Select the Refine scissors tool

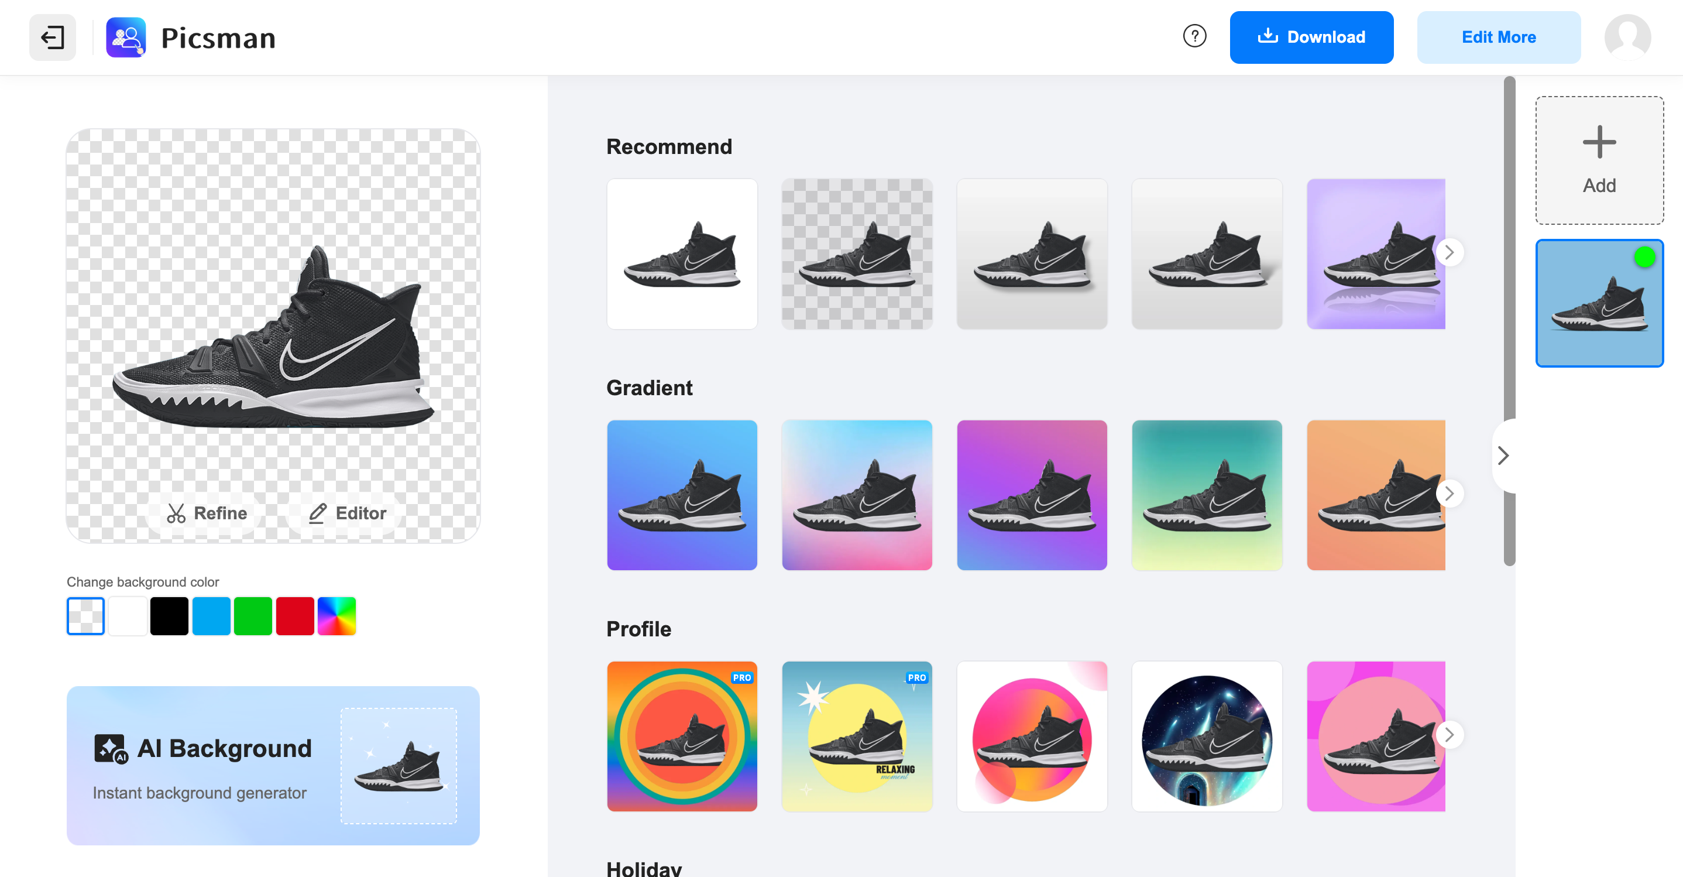[205, 513]
